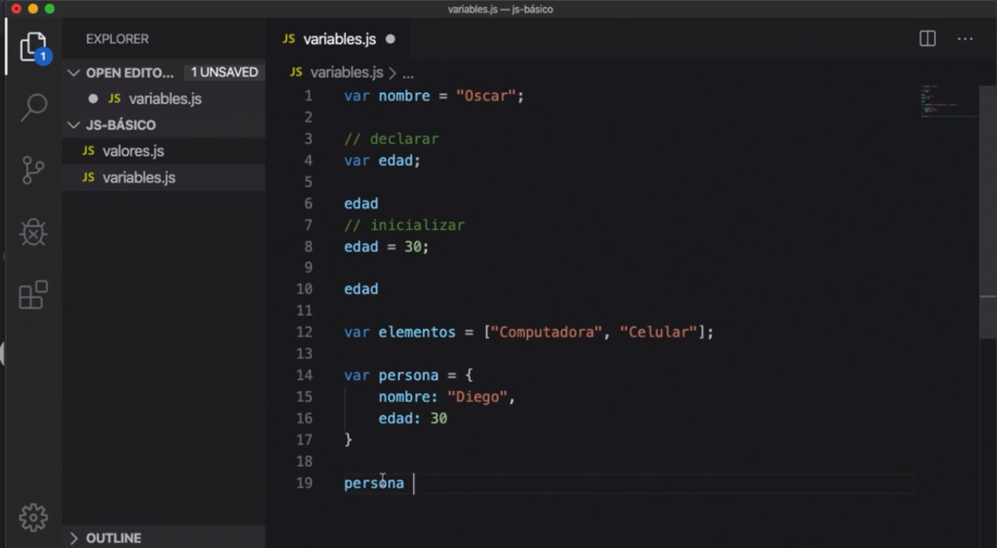The image size is (997, 548).
Task: Click the EXPLORER panel title
Action: coord(117,39)
